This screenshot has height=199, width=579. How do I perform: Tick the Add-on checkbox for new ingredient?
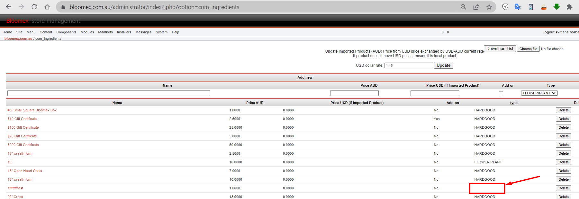(x=501, y=93)
